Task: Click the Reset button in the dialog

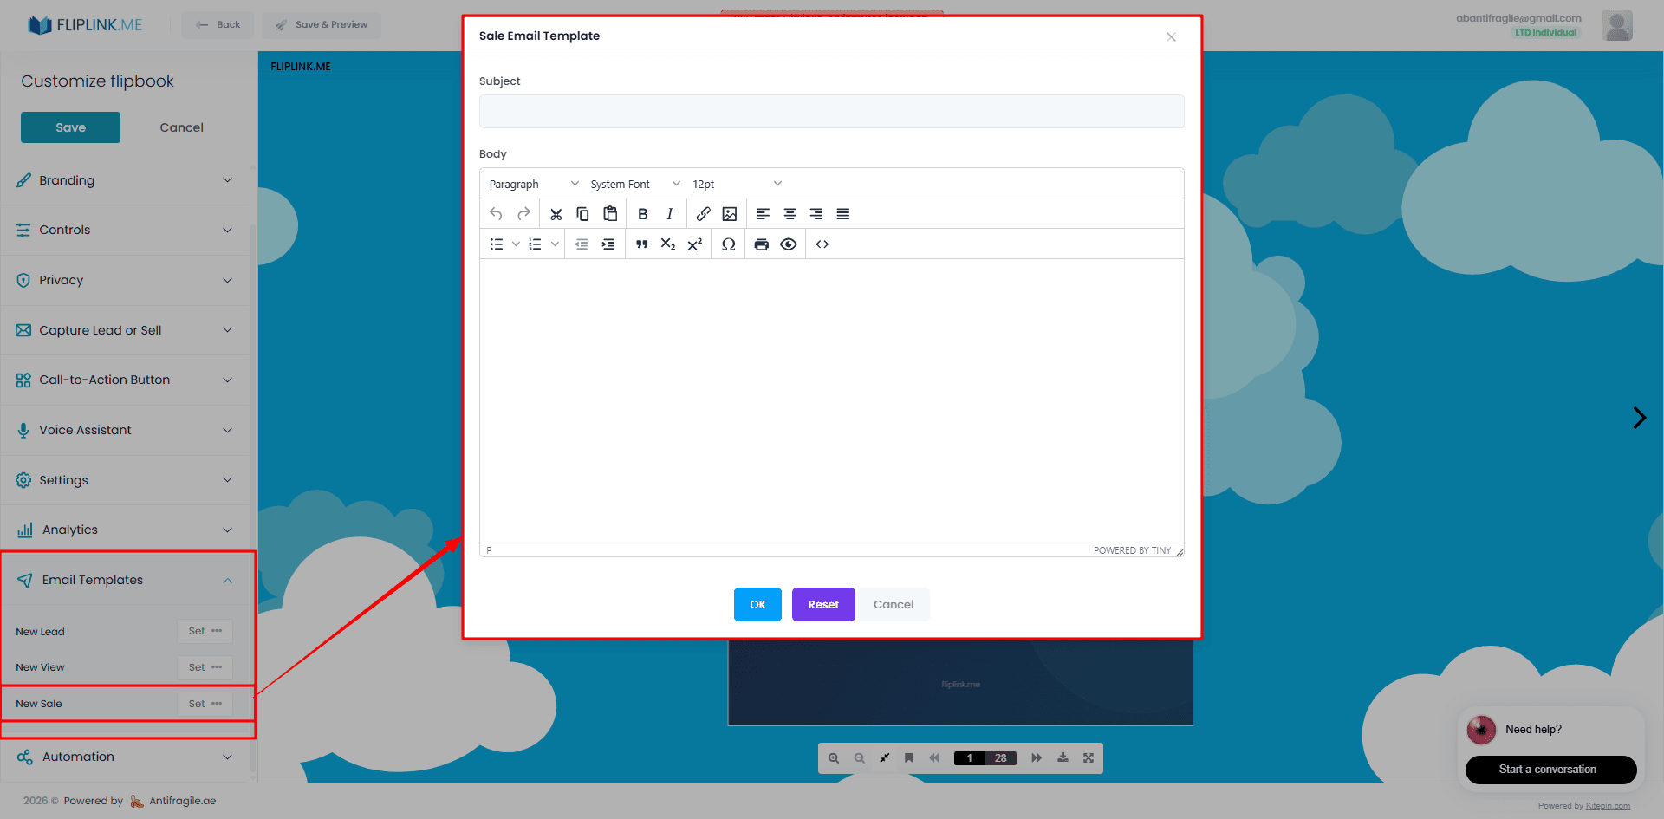Action: (x=822, y=604)
